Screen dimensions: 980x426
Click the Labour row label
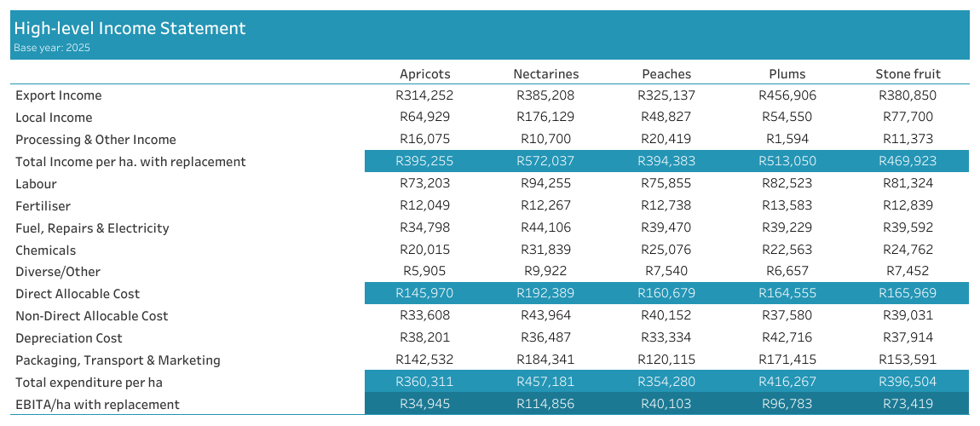[38, 184]
